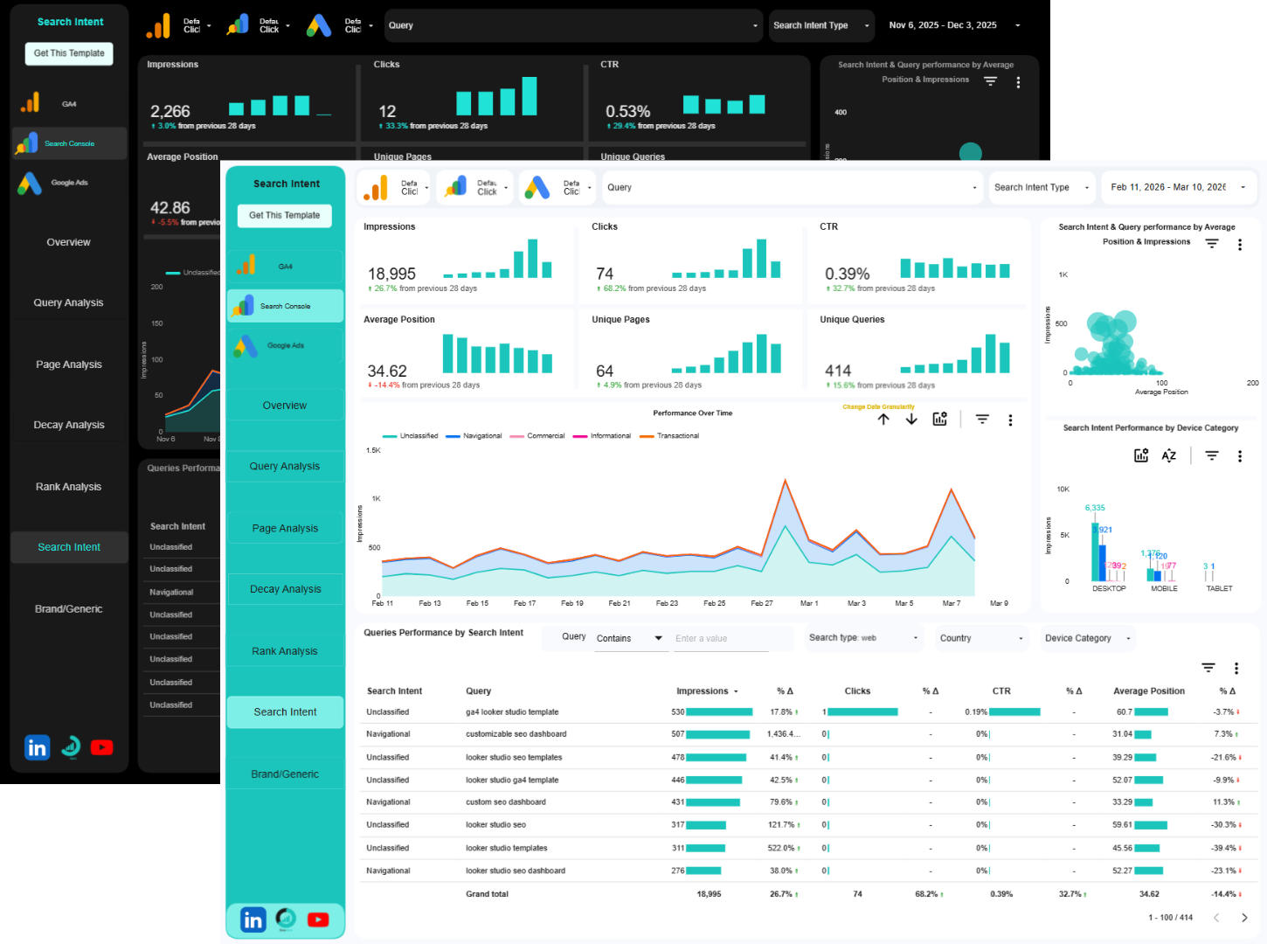Click the A-Z sort icon on the Device Category chart

[x=1169, y=455]
